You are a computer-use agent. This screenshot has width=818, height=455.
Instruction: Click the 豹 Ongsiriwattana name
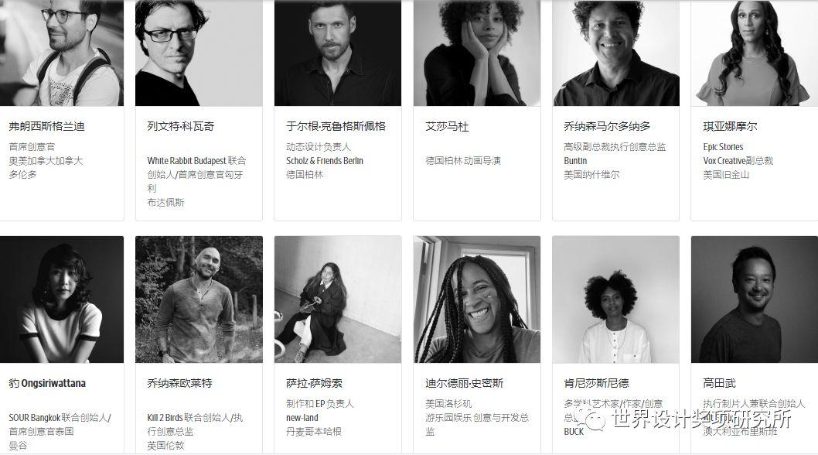(47, 384)
